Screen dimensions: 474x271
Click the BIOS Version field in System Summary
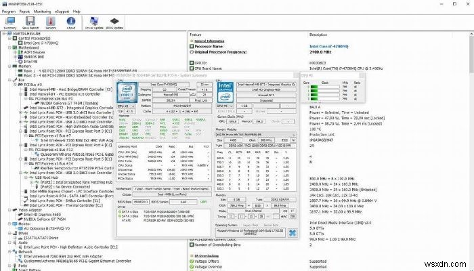click(184, 202)
